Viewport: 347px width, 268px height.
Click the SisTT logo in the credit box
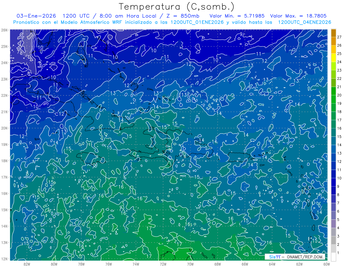click(275, 257)
